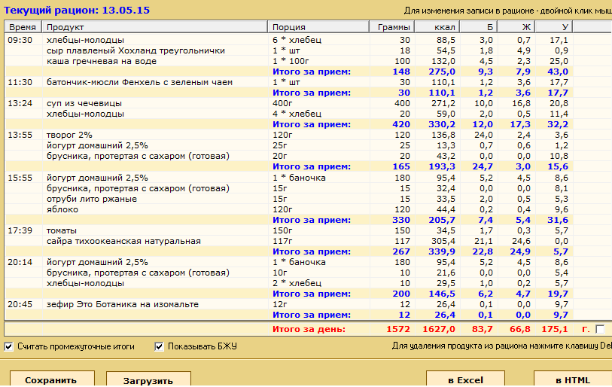The image size is (612, 387).
Task: Select 'йогурт домашний 2,5%' row at 15:55
Action: coord(289,178)
